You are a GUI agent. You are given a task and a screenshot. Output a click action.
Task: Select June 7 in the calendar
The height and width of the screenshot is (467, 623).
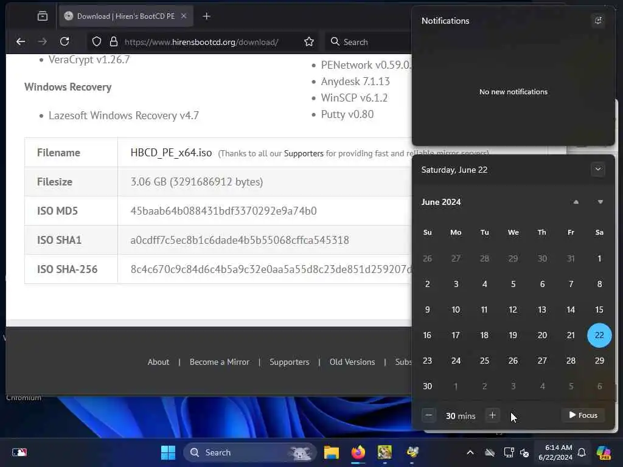tap(571, 285)
